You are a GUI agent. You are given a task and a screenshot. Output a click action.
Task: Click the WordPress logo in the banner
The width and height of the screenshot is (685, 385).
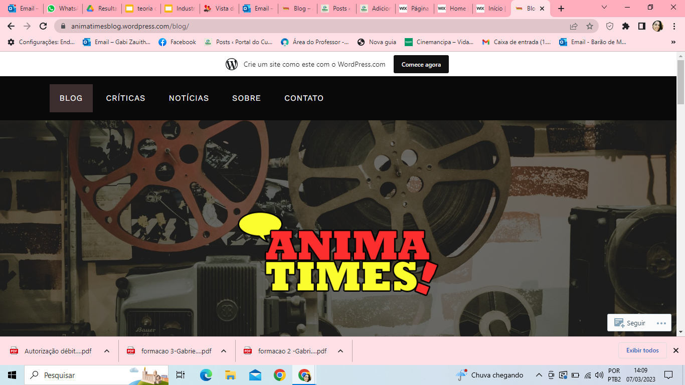click(x=232, y=64)
